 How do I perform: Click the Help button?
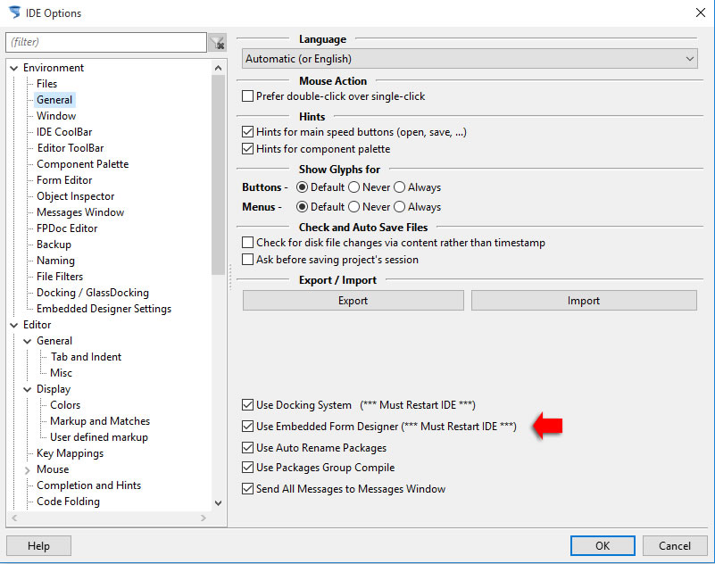(x=38, y=546)
